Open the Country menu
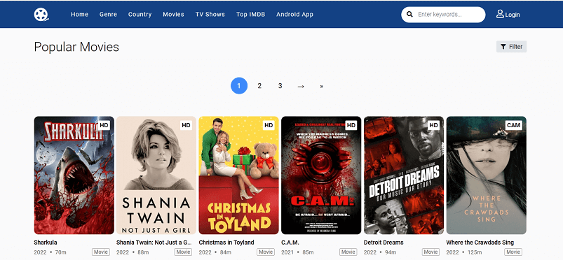The image size is (563, 260). (x=140, y=14)
